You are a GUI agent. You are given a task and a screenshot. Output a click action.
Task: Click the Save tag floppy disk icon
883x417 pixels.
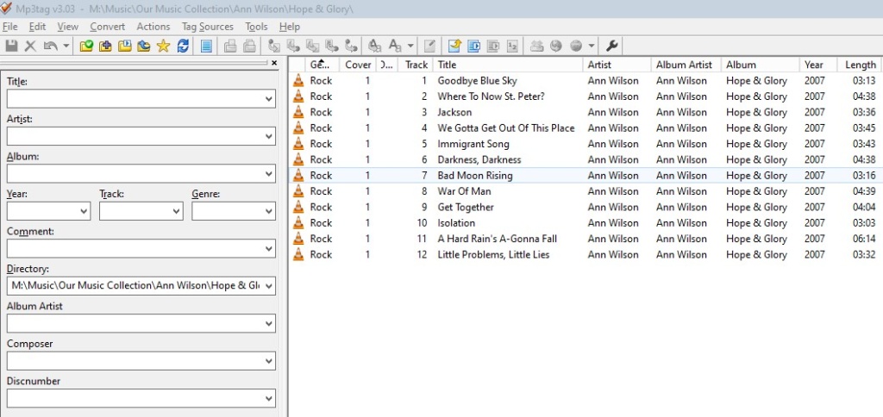click(11, 47)
